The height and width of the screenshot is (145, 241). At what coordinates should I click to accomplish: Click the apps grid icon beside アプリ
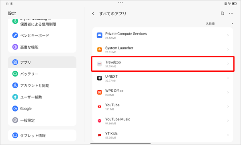(x=15, y=62)
